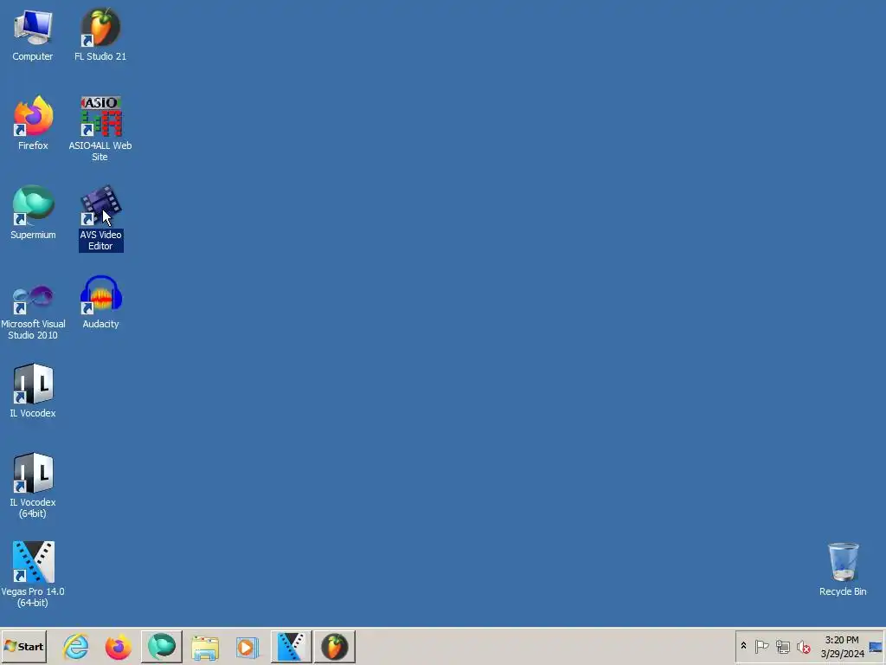Launch Windows Media Player from taskbar
The width and height of the screenshot is (886, 665).
click(x=247, y=646)
